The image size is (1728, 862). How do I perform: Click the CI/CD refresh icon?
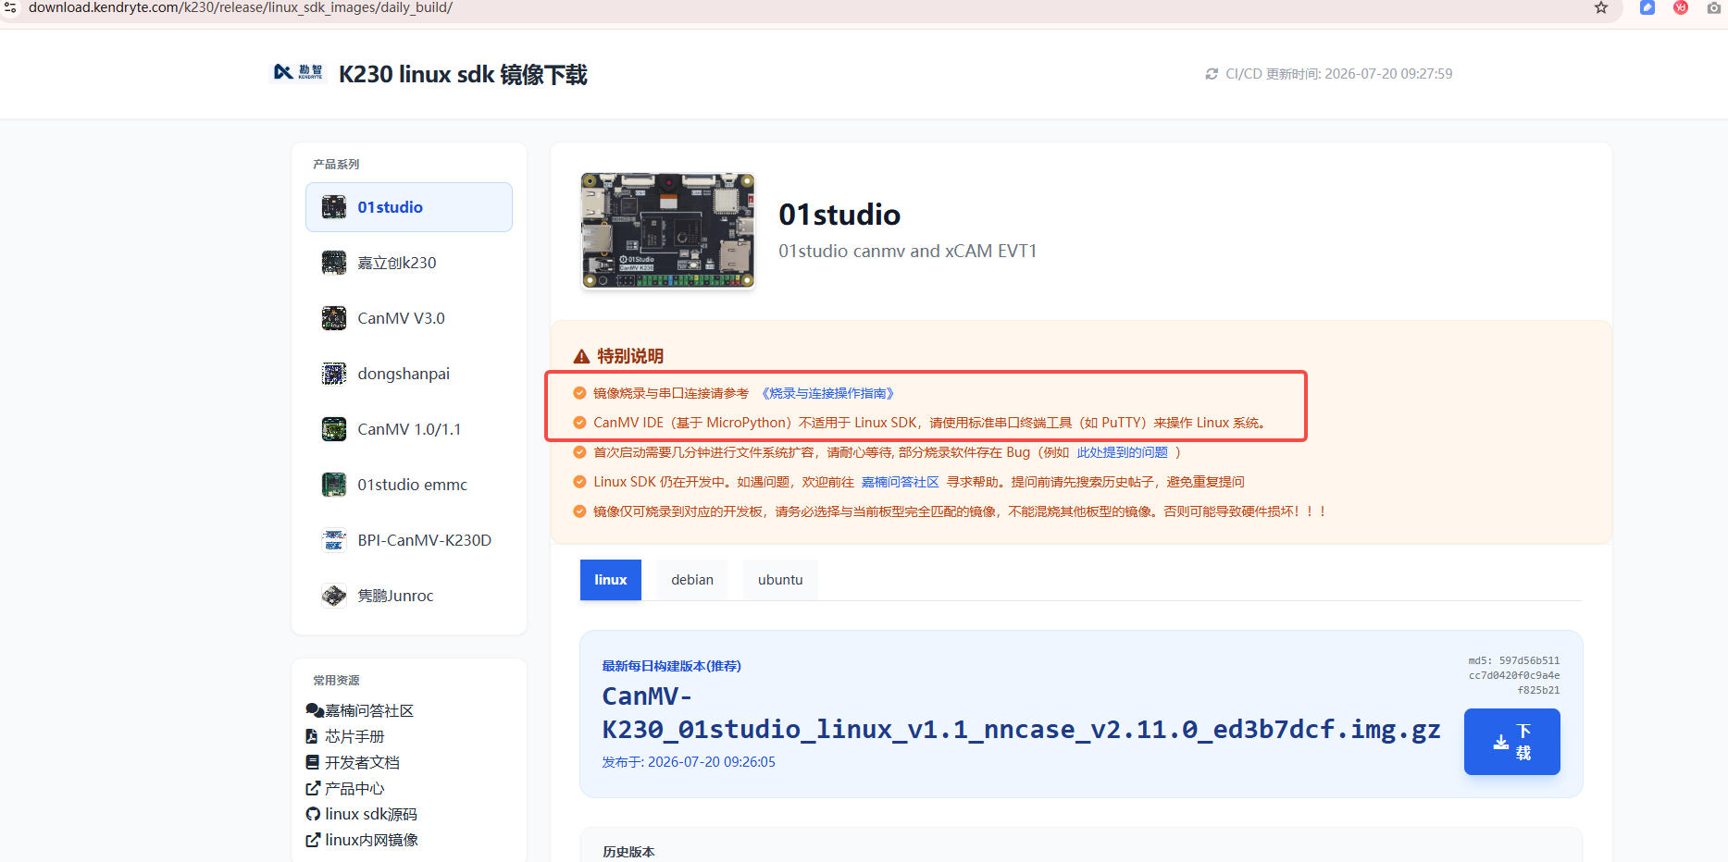point(1212,74)
